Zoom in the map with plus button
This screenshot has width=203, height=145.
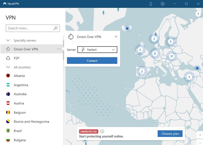pyautogui.click(x=200, y=135)
